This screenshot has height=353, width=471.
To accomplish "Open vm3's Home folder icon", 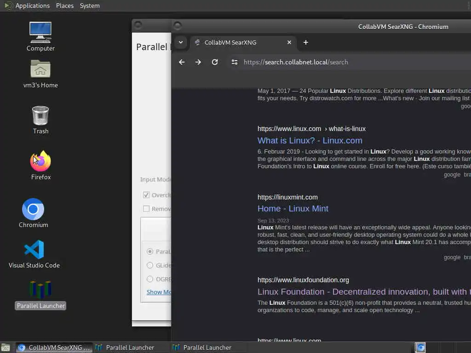I will point(40,74).
